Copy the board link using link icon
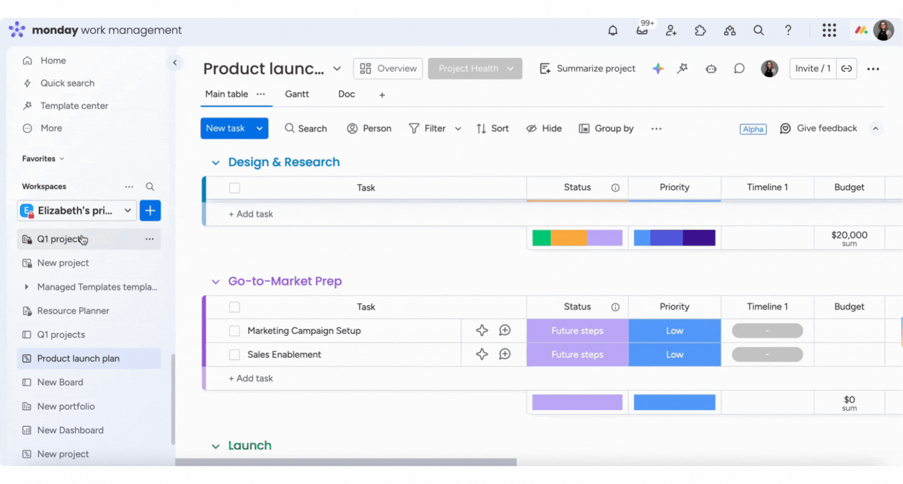 click(x=847, y=68)
